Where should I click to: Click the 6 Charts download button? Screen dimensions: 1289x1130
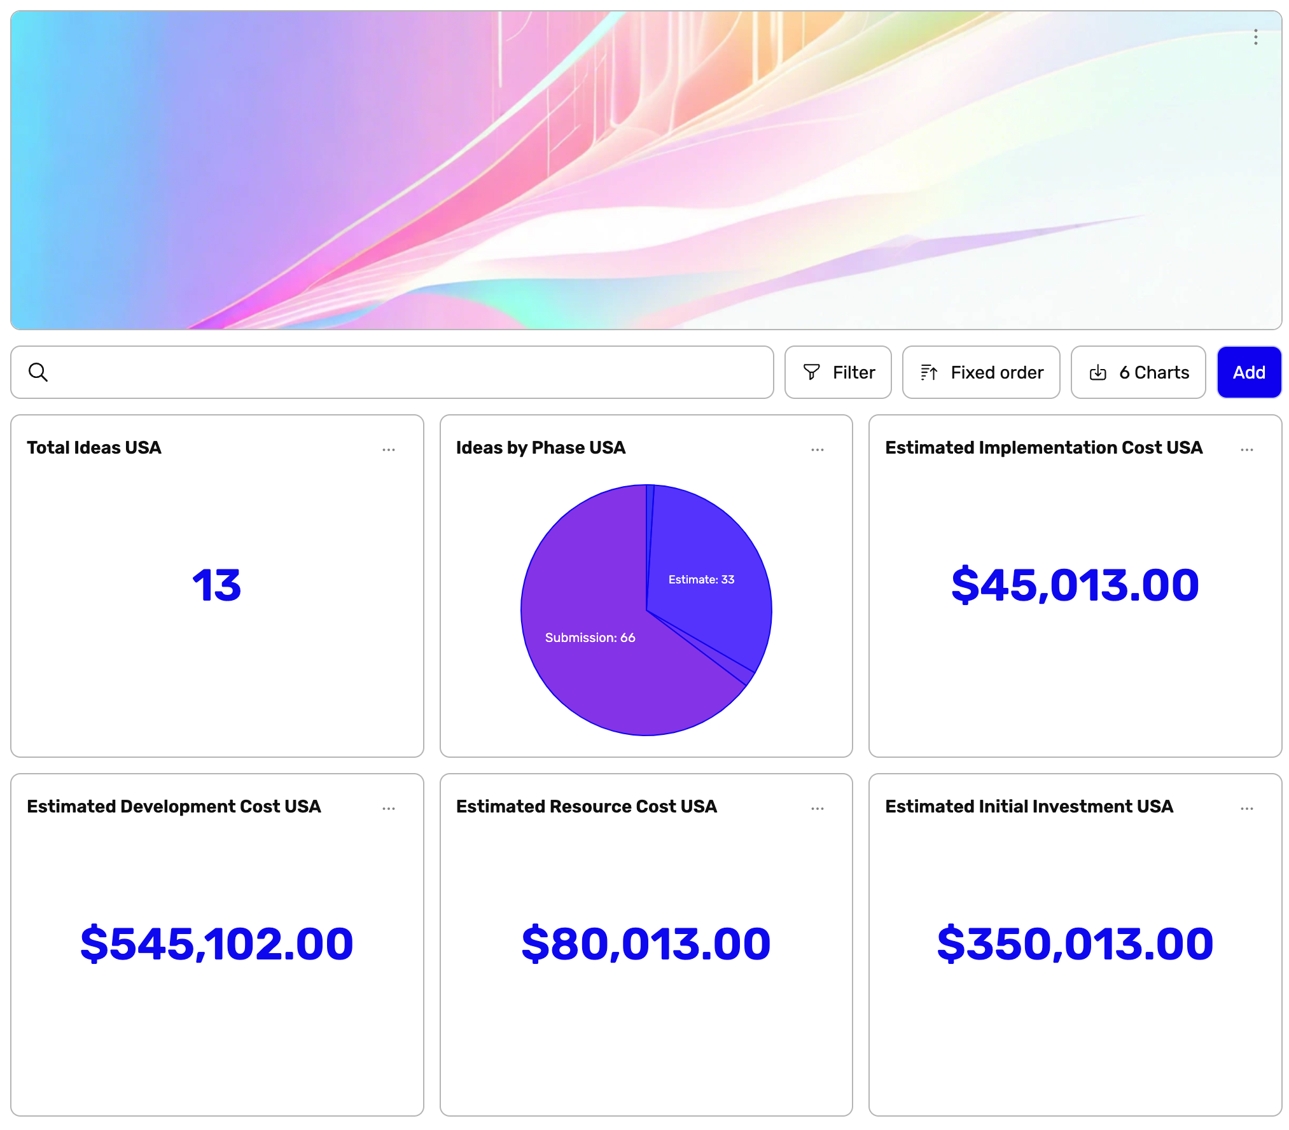pyautogui.click(x=1138, y=372)
